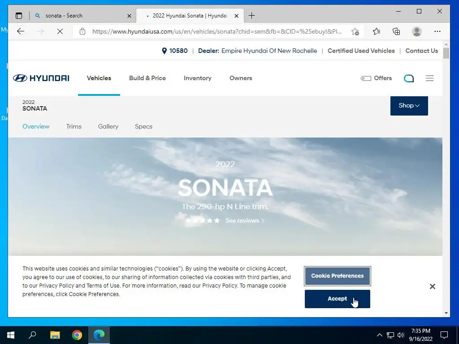This screenshot has height=344, width=459.
Task: Click the See reviews link
Action: [x=245, y=220]
